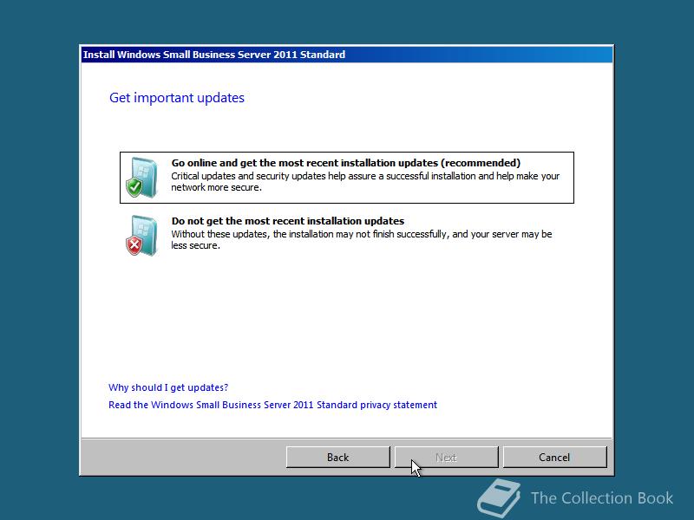The height and width of the screenshot is (520, 694).
Task: Click the 'Get important updates' heading
Action: click(177, 98)
